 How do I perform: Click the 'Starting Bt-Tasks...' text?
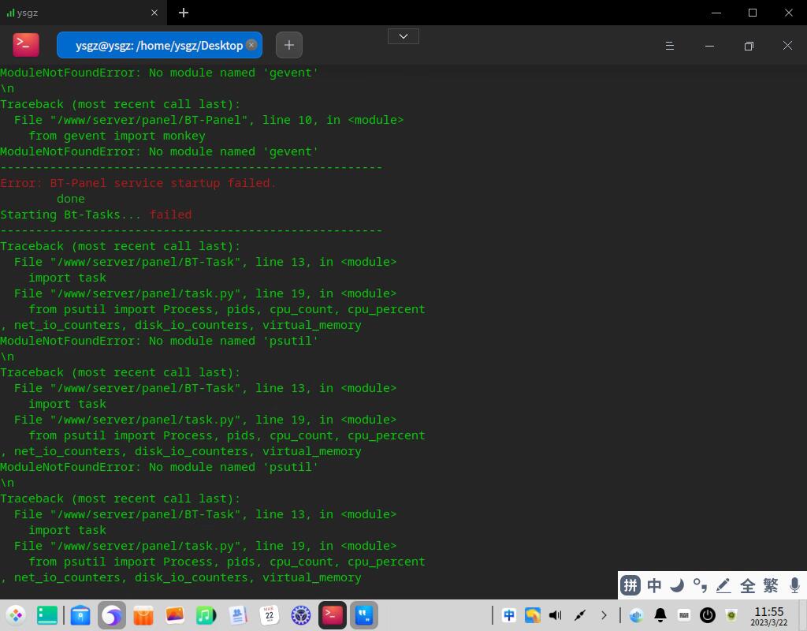70,215
